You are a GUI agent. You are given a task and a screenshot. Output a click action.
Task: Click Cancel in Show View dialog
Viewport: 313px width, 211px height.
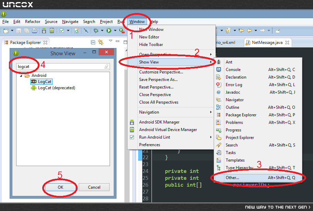point(94,187)
